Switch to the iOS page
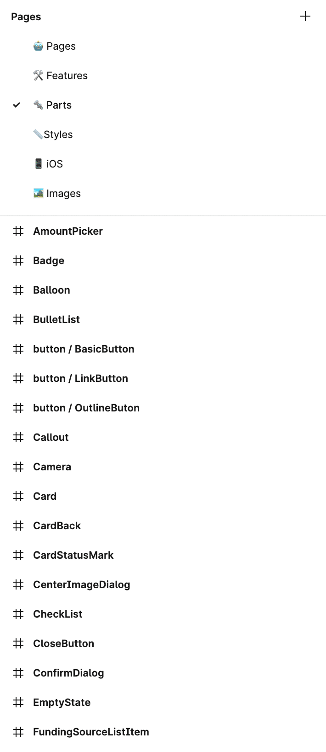Screen dimensions: 326x752 pyautogui.click(x=48, y=164)
